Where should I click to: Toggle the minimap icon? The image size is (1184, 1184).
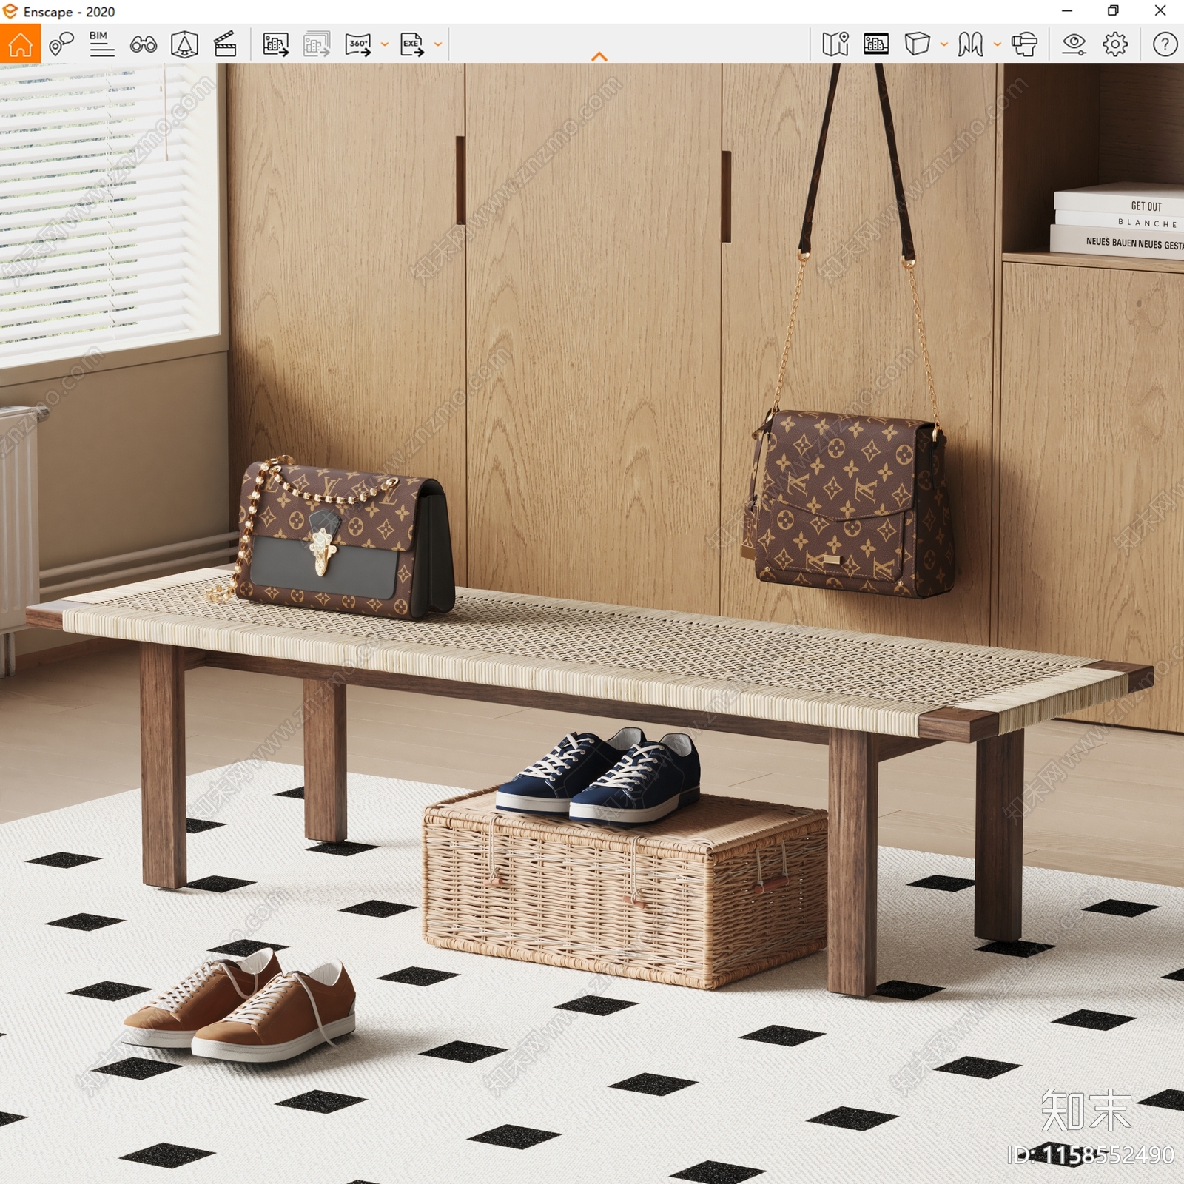point(835,44)
